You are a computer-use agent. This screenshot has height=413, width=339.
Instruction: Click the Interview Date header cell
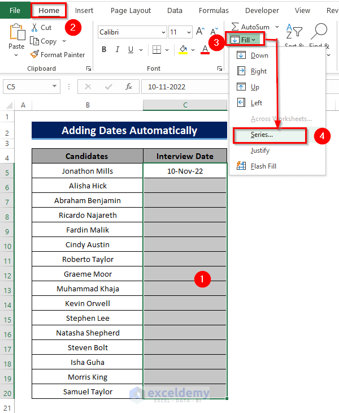pos(185,156)
